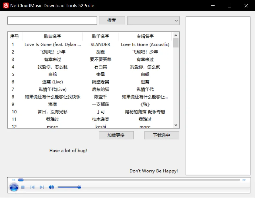Sort by 歌曲名字 column header
The width and height of the screenshot is (255, 198).
coord(52,36)
